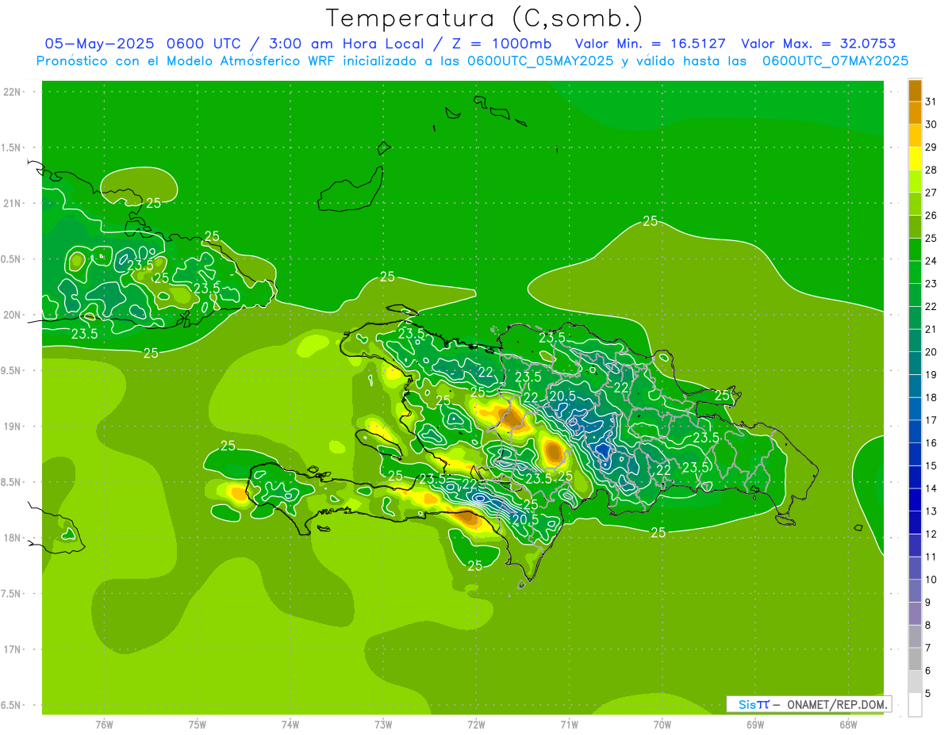Click the 19N latitude axis label

click(x=13, y=426)
